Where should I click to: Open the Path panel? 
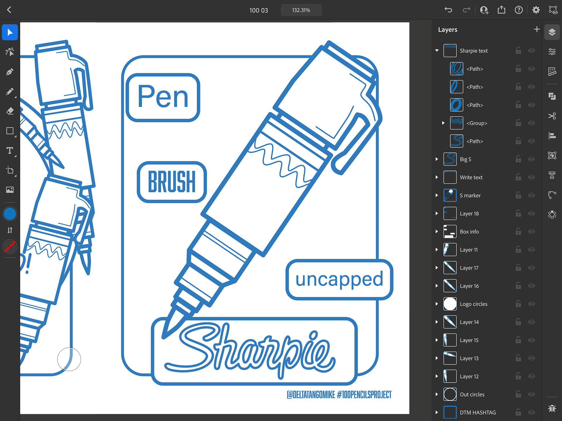pyautogui.click(x=552, y=195)
